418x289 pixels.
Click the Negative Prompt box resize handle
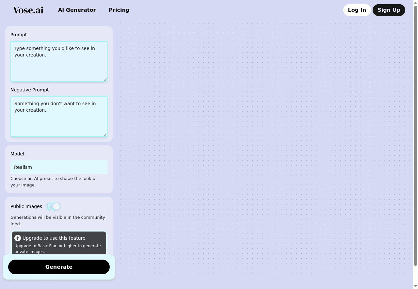point(105,135)
